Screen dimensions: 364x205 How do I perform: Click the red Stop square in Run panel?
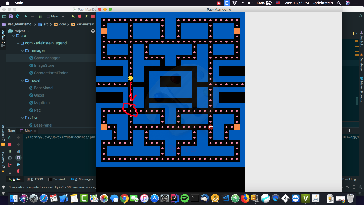click(x=10, y=144)
